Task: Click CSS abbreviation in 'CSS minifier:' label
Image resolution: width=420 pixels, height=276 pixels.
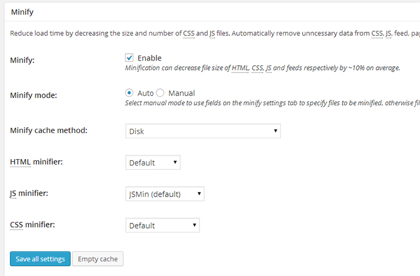Action: pyautogui.click(x=17, y=225)
